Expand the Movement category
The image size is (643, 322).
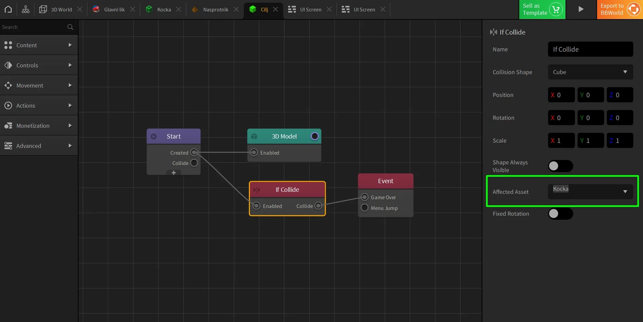[39, 86]
